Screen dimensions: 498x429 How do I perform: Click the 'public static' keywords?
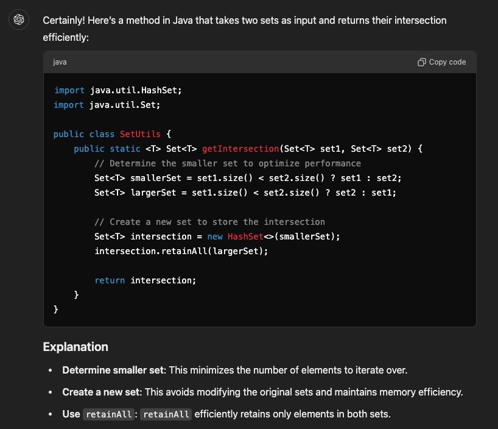tap(107, 149)
